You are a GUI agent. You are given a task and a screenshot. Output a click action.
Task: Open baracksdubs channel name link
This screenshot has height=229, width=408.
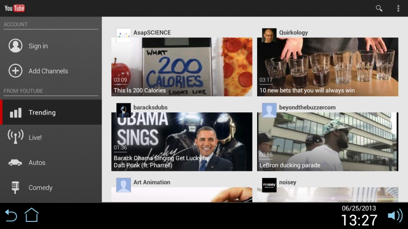[x=150, y=107]
